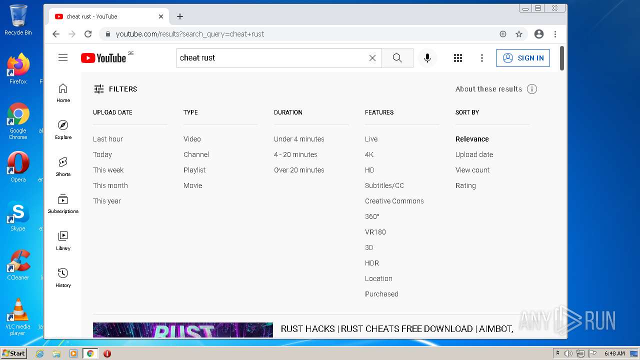
Task: Enable the Location feature filter
Action: tap(378, 278)
